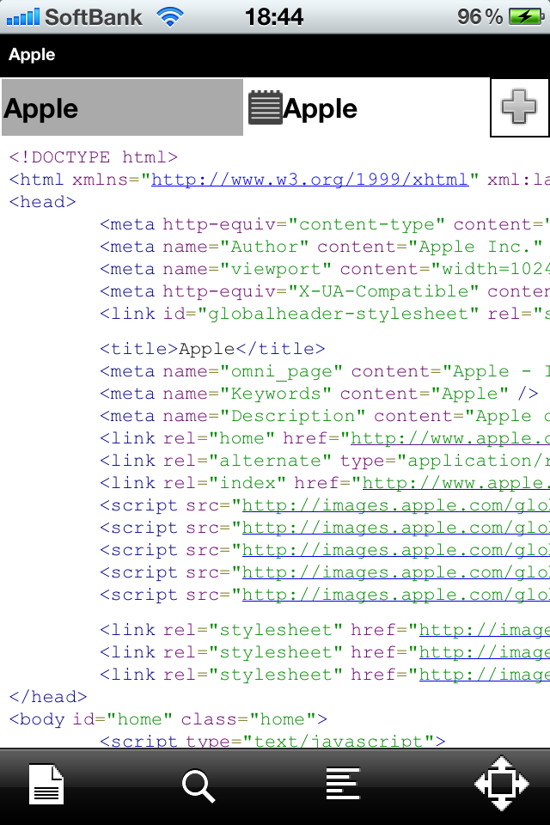Viewport: 550px width, 825px height.
Task: Tap the Wi-Fi icon in status bar
Action: [170, 17]
